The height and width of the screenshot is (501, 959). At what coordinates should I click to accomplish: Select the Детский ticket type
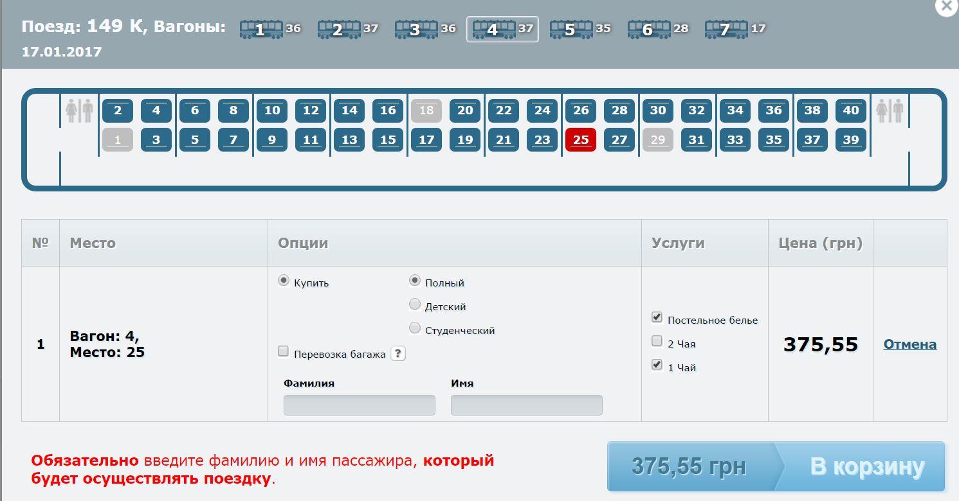415,304
